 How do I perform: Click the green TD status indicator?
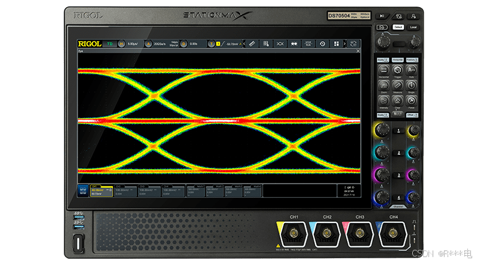point(109,44)
